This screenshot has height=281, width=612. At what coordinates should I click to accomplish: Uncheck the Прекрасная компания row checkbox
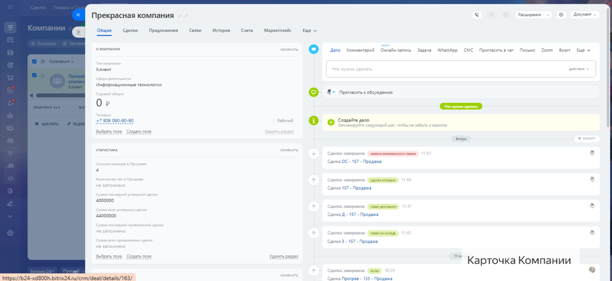[34, 75]
